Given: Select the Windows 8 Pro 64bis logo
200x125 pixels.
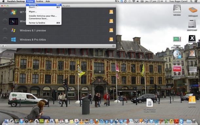Looking at the screenshot, I should point(13,40).
